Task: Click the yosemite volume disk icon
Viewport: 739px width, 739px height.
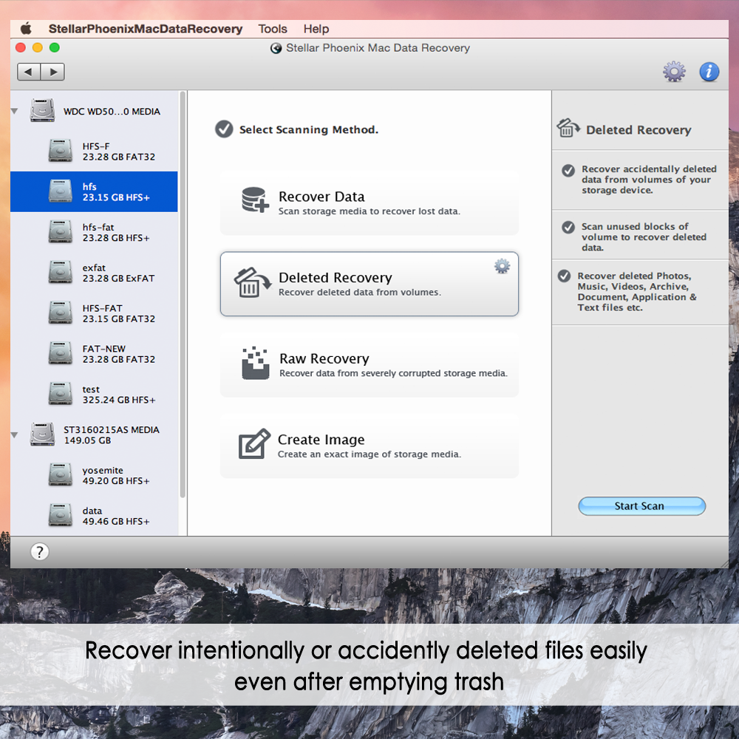Action: [x=61, y=474]
